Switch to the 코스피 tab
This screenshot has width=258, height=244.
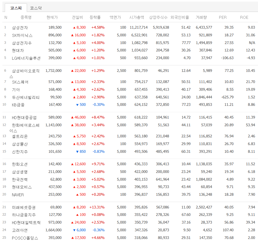(x=16, y=8)
